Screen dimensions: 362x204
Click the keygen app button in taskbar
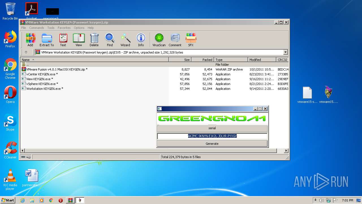(80, 200)
